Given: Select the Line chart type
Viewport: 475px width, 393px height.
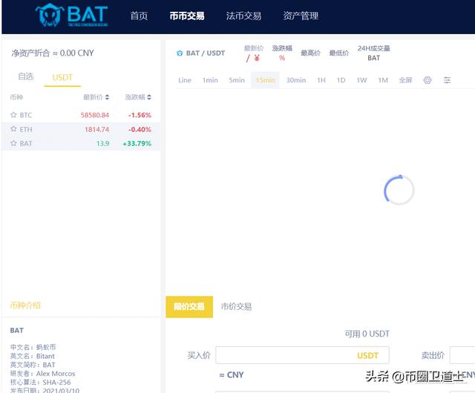Looking at the screenshot, I should (185, 80).
